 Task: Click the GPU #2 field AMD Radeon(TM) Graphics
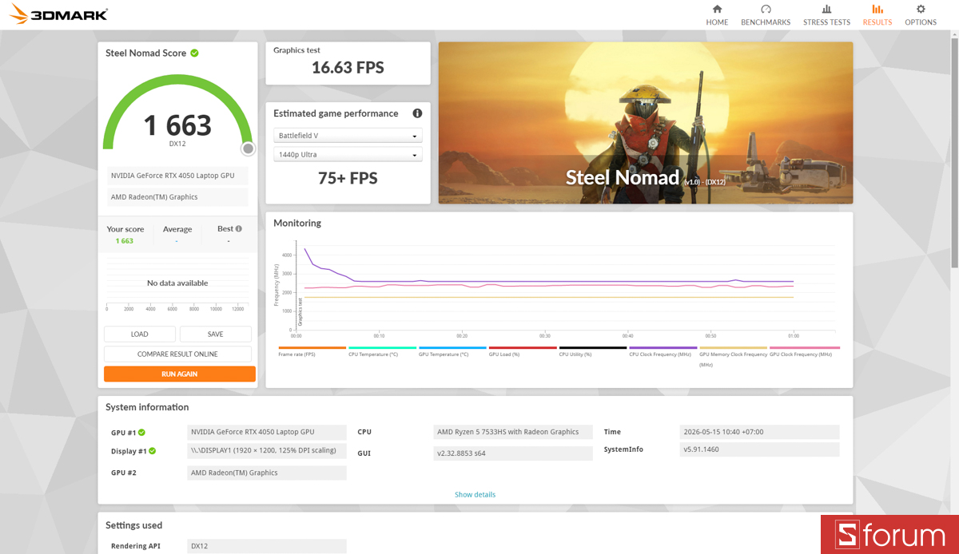(267, 473)
